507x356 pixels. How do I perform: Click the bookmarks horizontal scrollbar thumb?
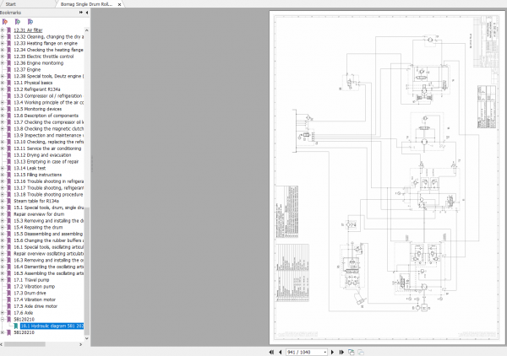(x=25, y=344)
